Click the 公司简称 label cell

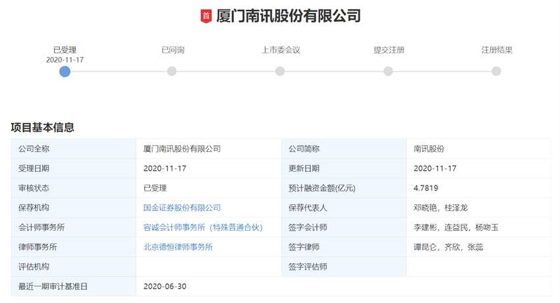coord(345,149)
